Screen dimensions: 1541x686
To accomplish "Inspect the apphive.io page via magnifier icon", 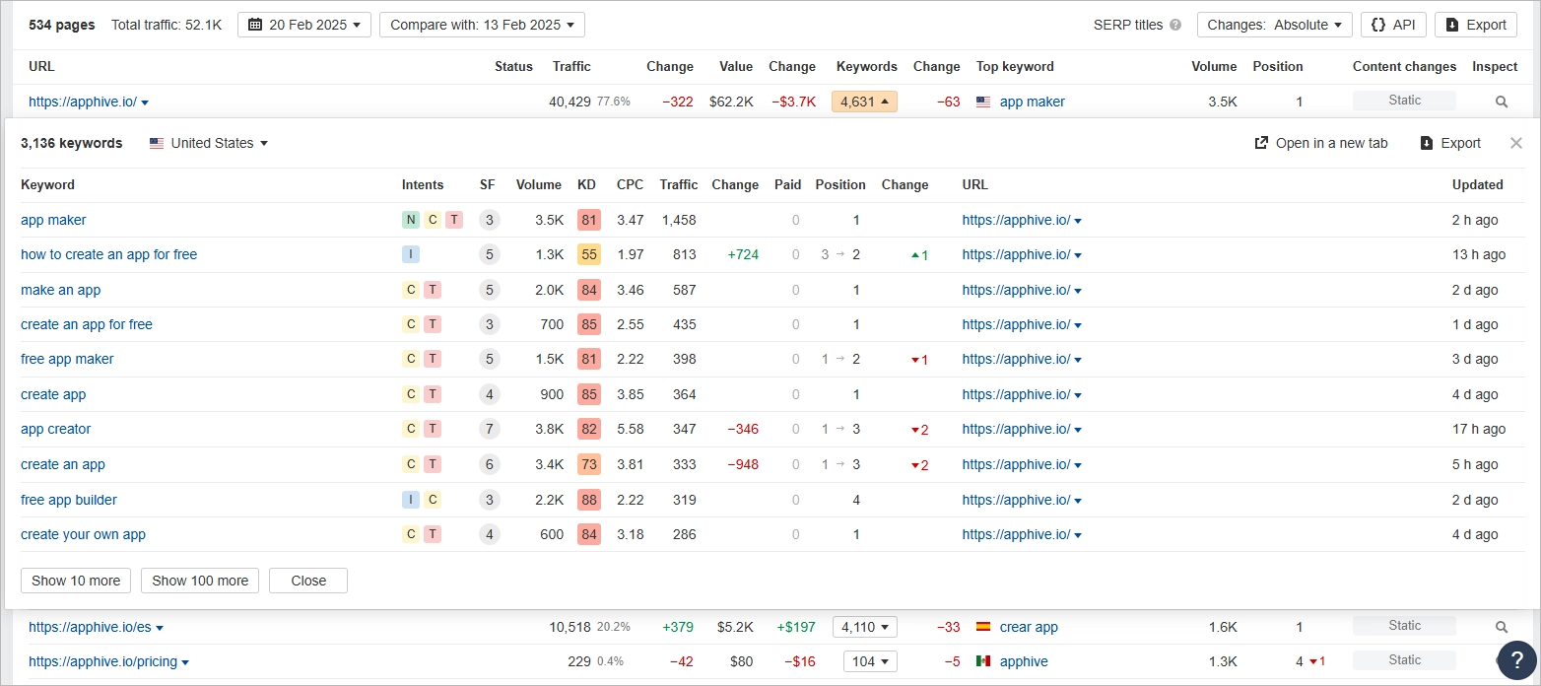I will (x=1501, y=101).
